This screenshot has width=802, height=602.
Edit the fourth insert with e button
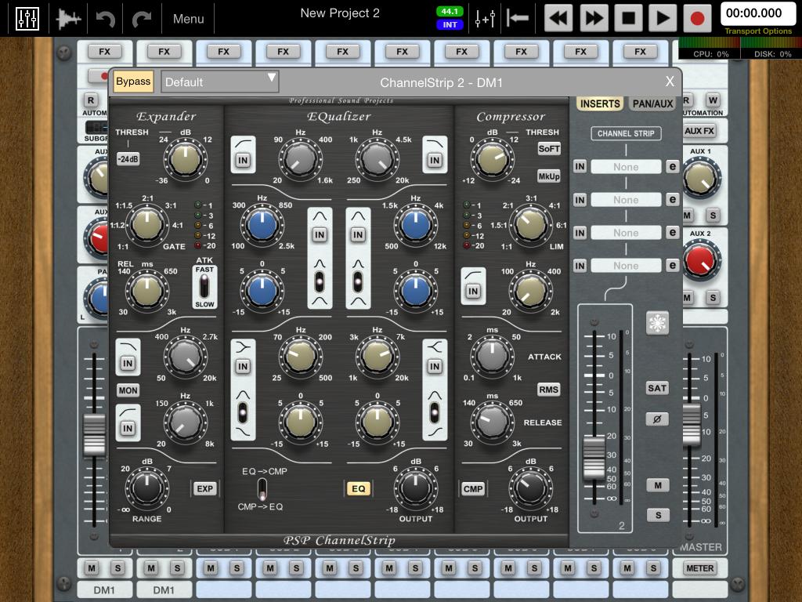672,265
